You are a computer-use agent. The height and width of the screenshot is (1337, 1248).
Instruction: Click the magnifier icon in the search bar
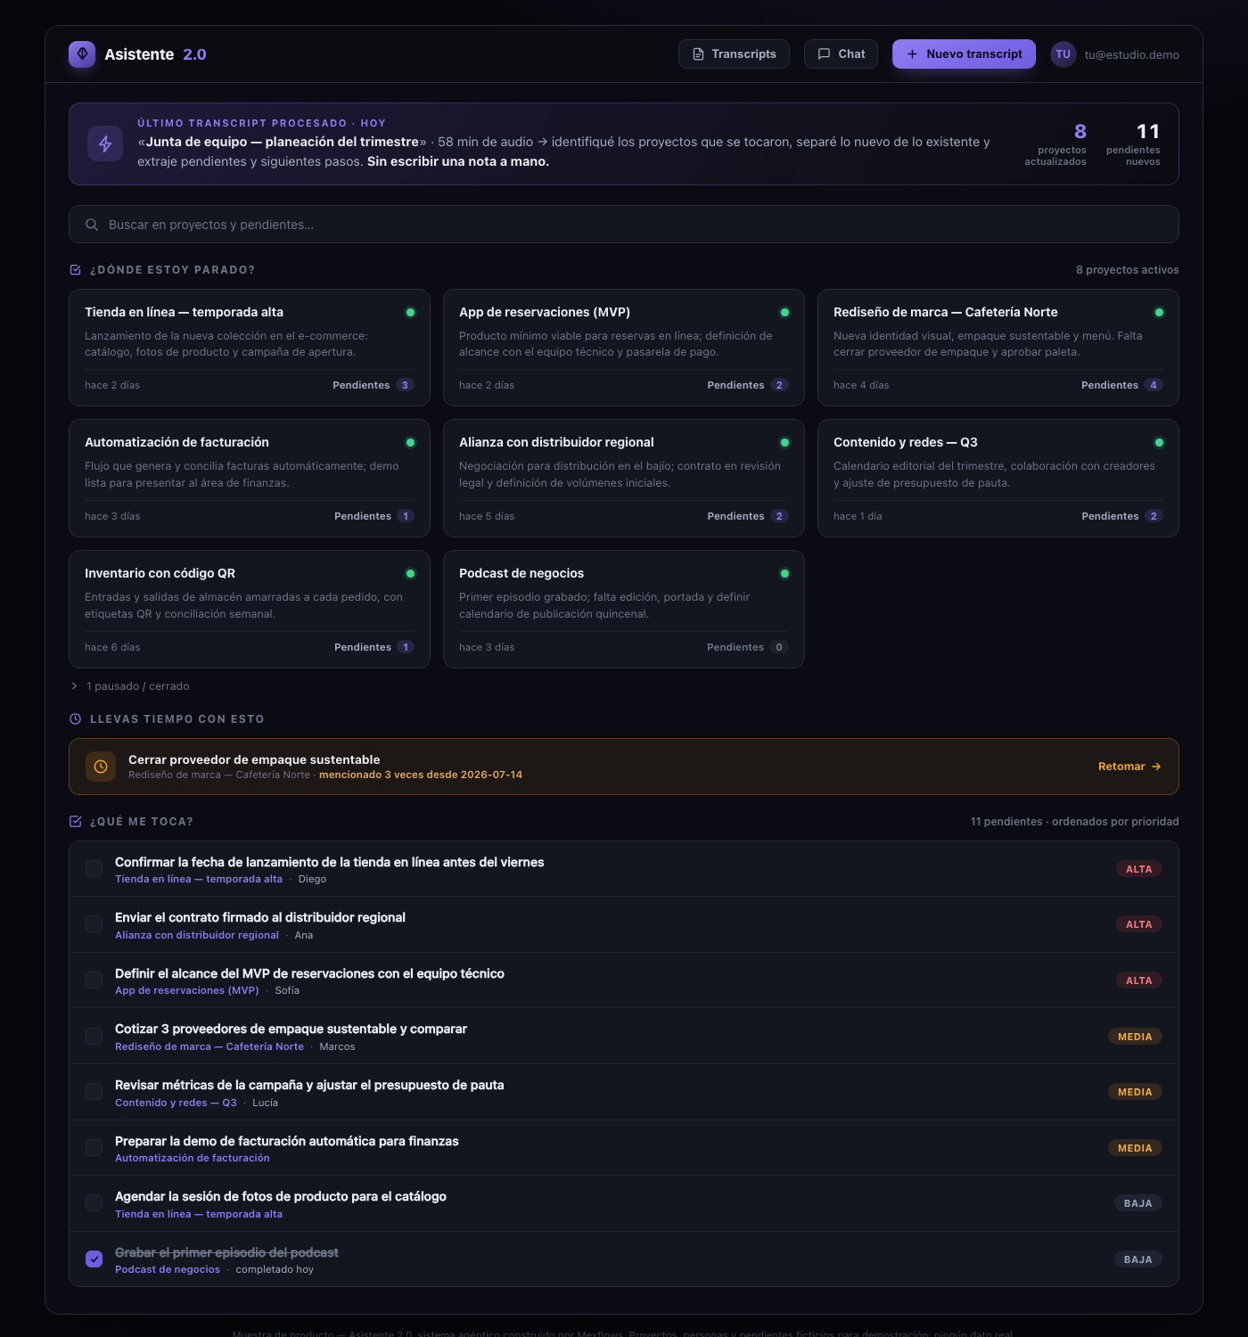[92, 225]
